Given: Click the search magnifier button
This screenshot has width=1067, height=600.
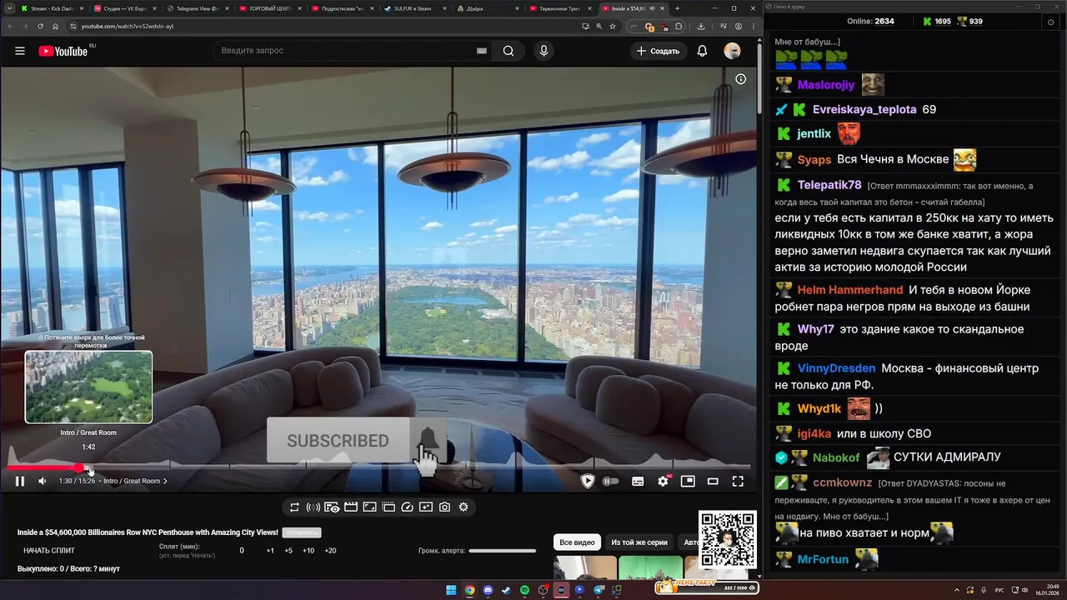Looking at the screenshot, I should pyautogui.click(x=508, y=51).
